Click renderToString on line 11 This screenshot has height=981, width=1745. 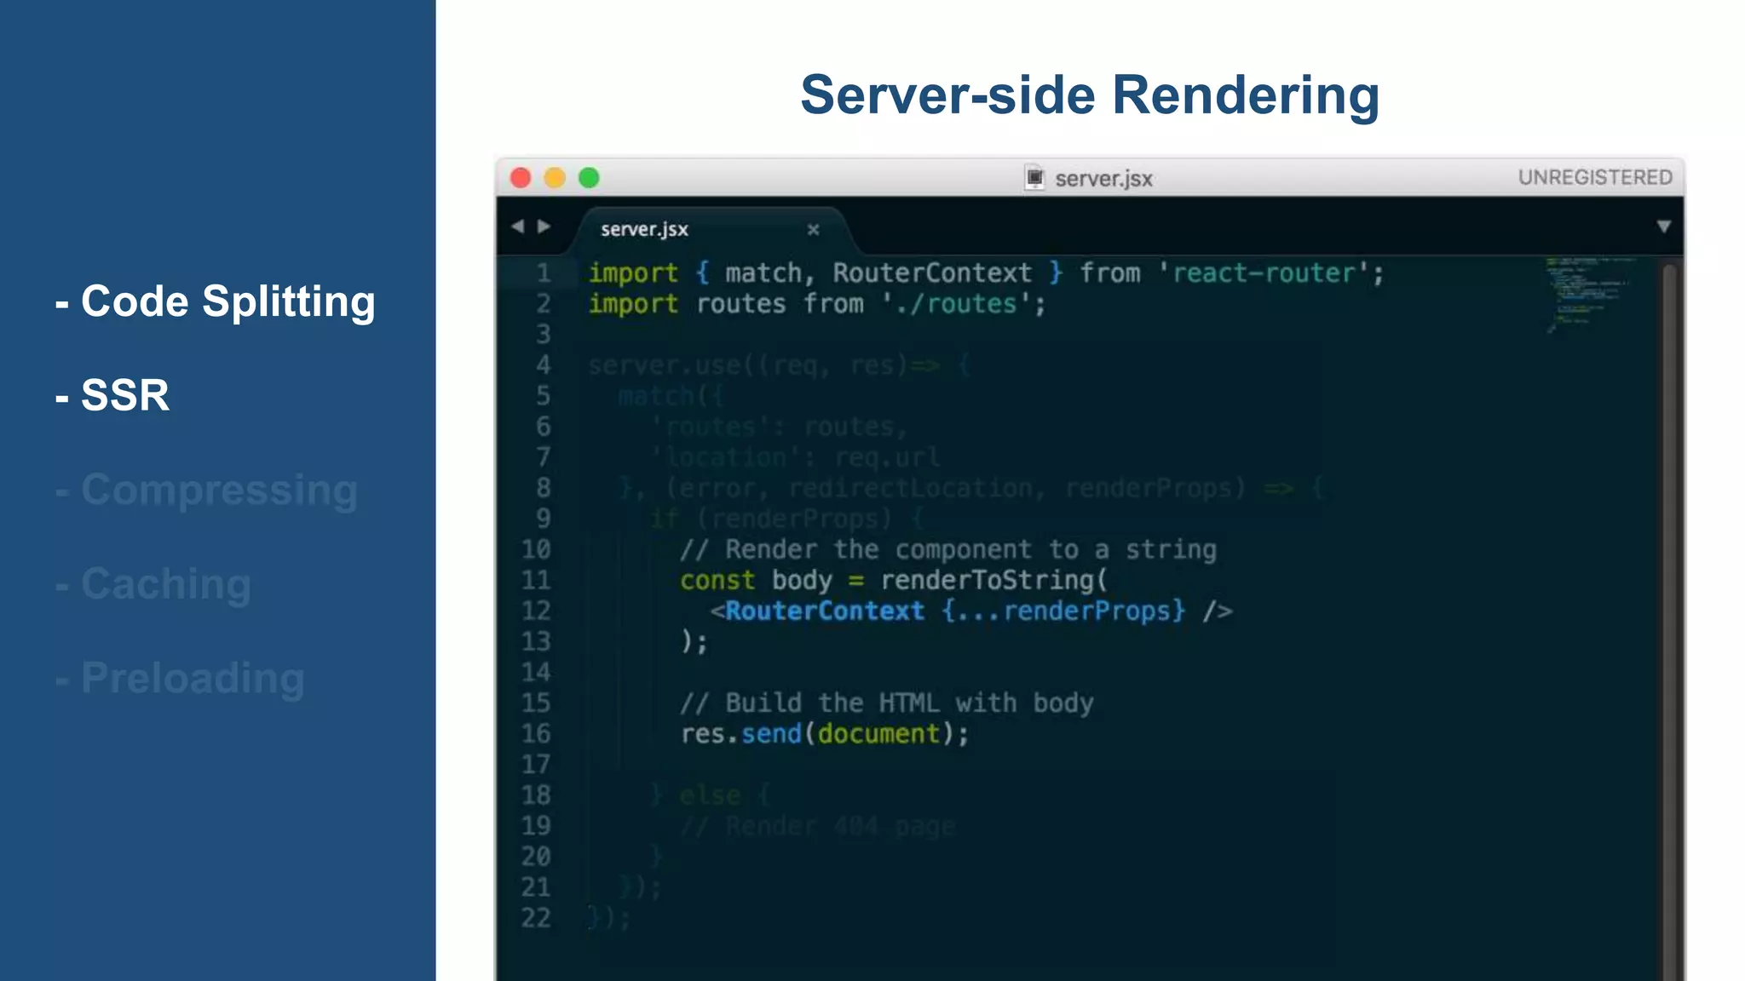pyautogui.click(x=987, y=581)
